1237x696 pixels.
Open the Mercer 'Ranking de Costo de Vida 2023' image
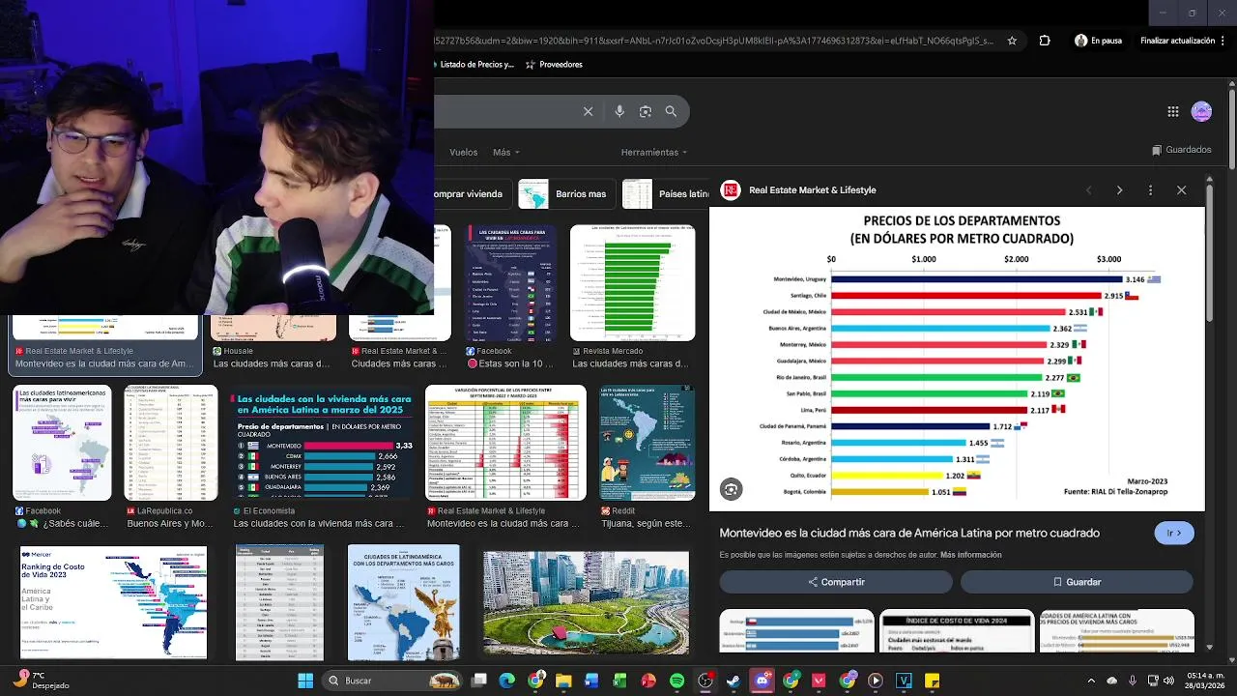(114, 602)
